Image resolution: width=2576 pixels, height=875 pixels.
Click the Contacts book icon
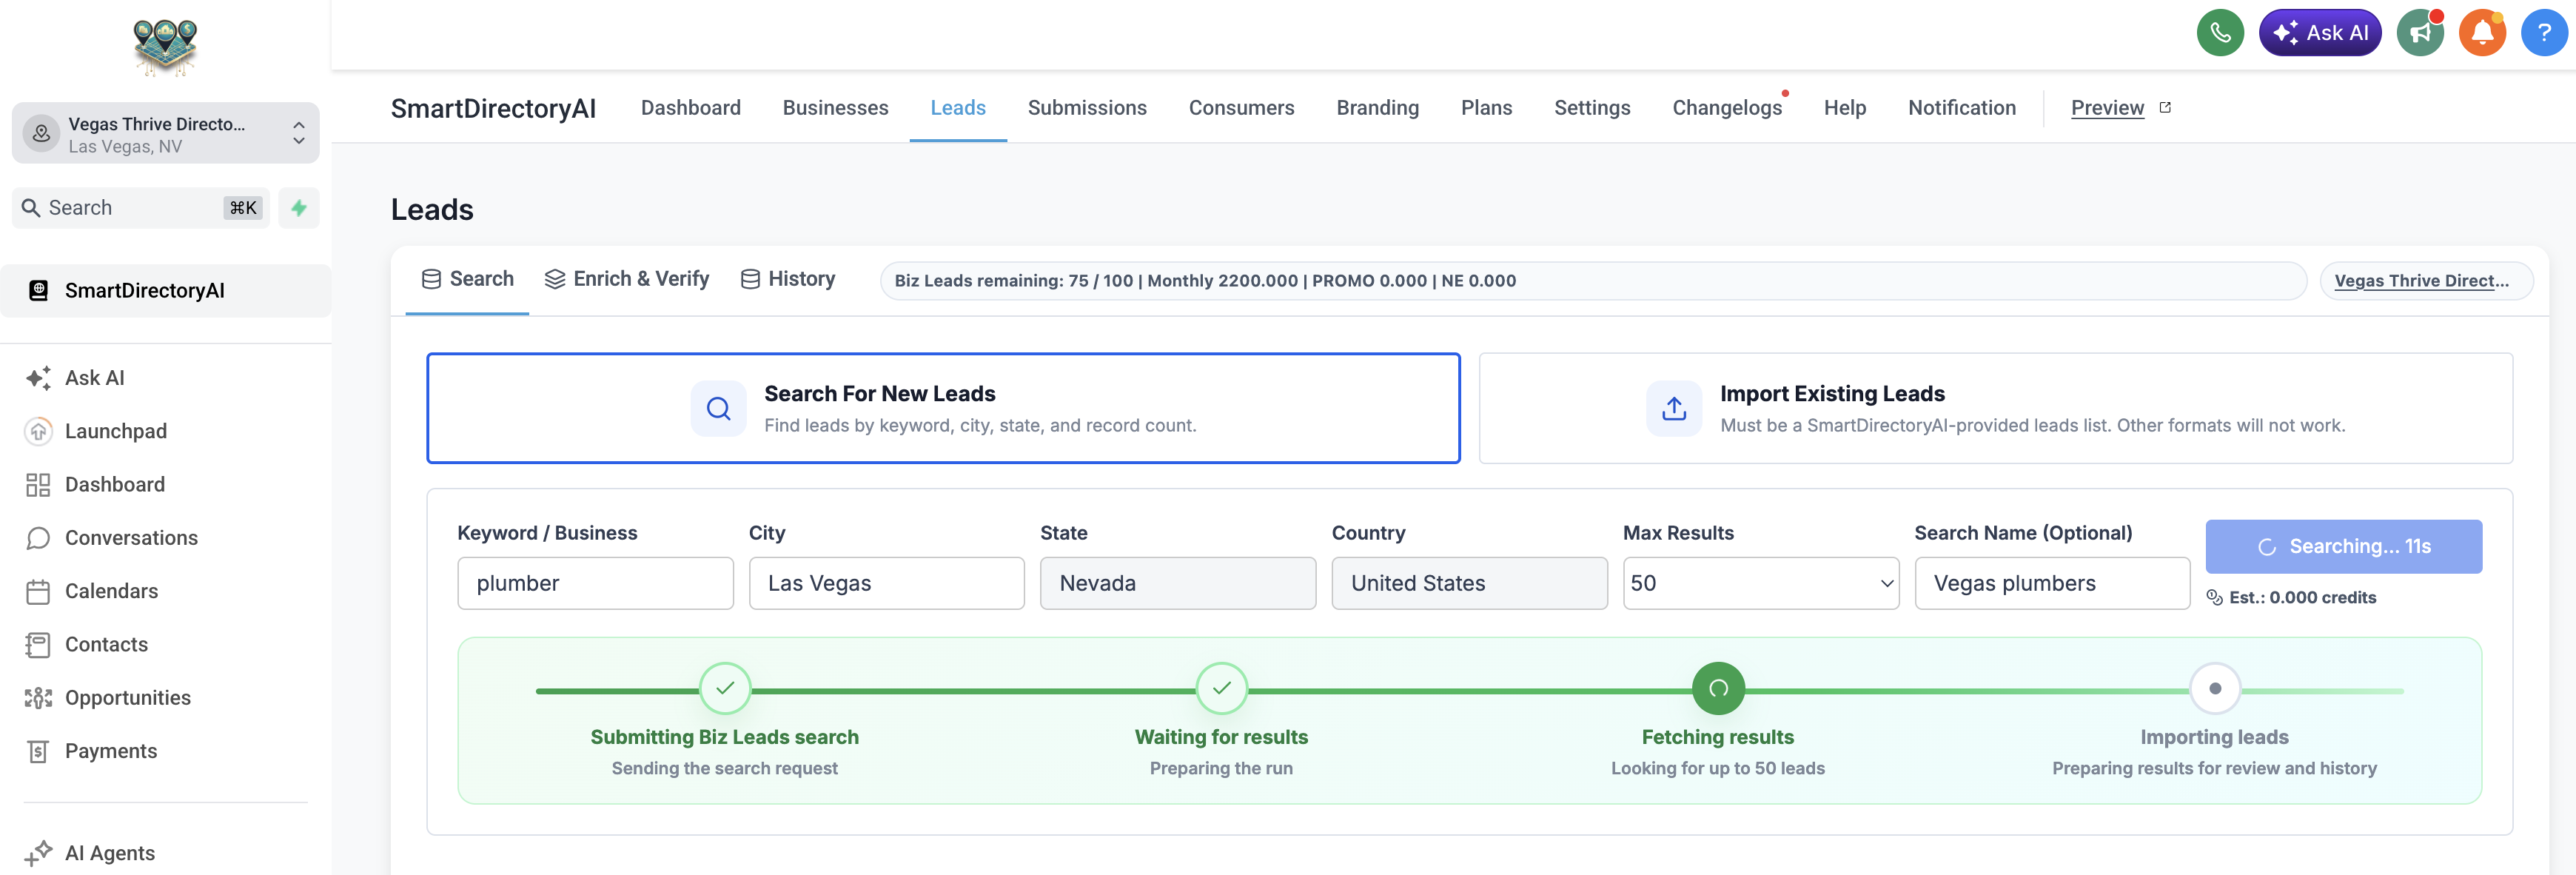38,645
